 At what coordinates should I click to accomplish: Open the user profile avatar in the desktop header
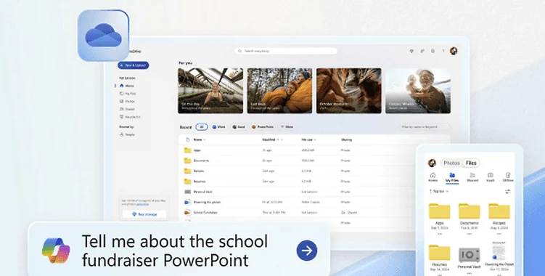pyautogui.click(x=454, y=51)
